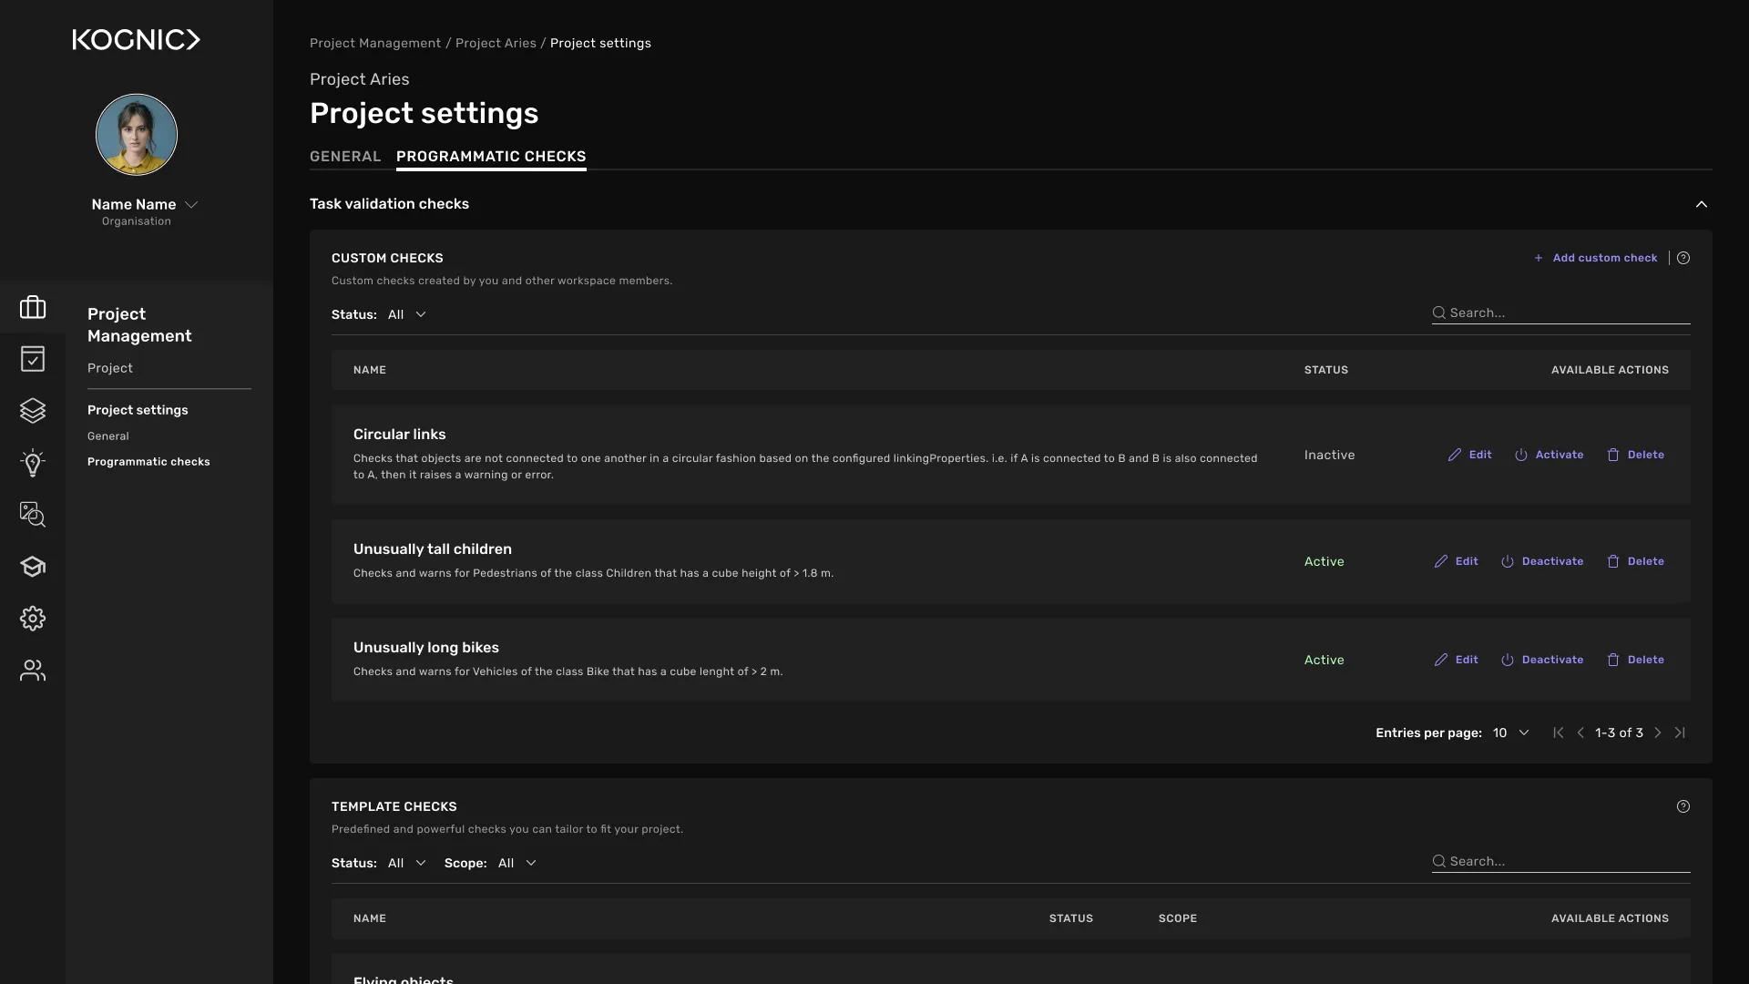The height and width of the screenshot is (984, 1749).
Task: Deactivate the Unusually long bikes check
Action: click(1542, 660)
